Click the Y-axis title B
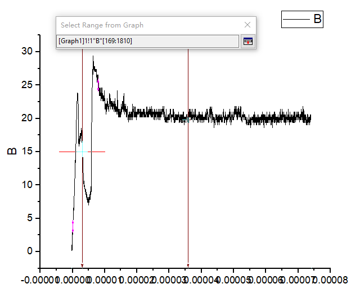This screenshot has width=351, height=293. pos(11,152)
